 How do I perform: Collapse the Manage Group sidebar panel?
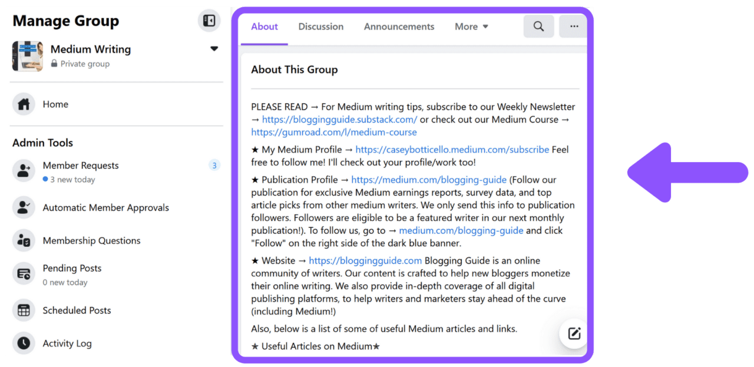[209, 20]
